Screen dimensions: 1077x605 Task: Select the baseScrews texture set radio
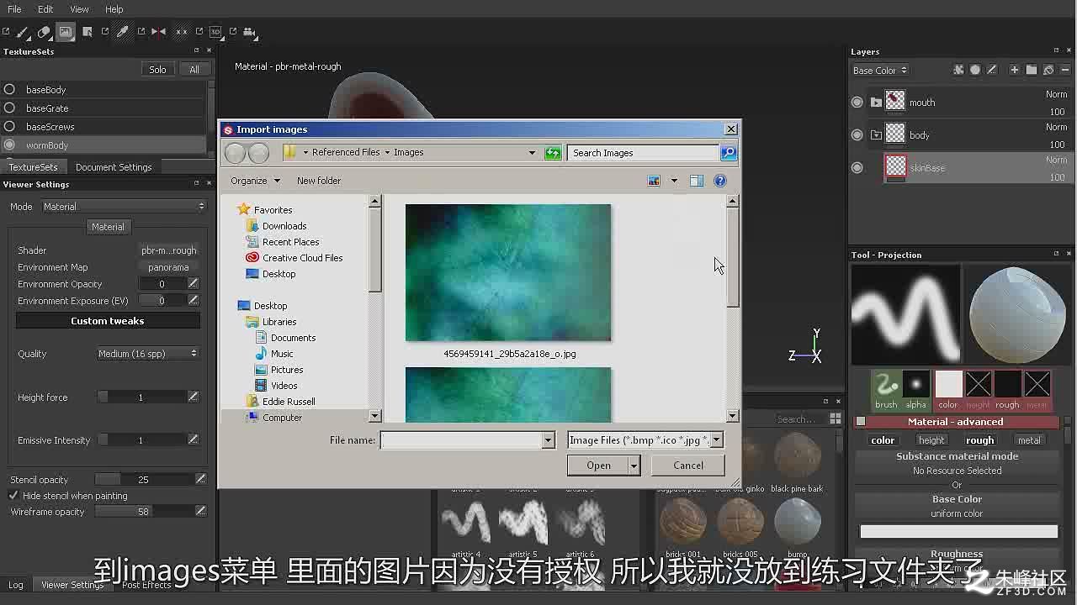(x=9, y=126)
